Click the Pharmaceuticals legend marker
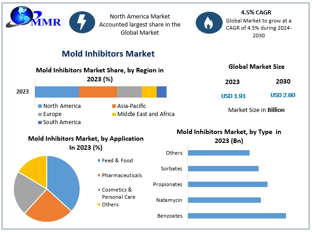The image size is (312, 232). 98,175
